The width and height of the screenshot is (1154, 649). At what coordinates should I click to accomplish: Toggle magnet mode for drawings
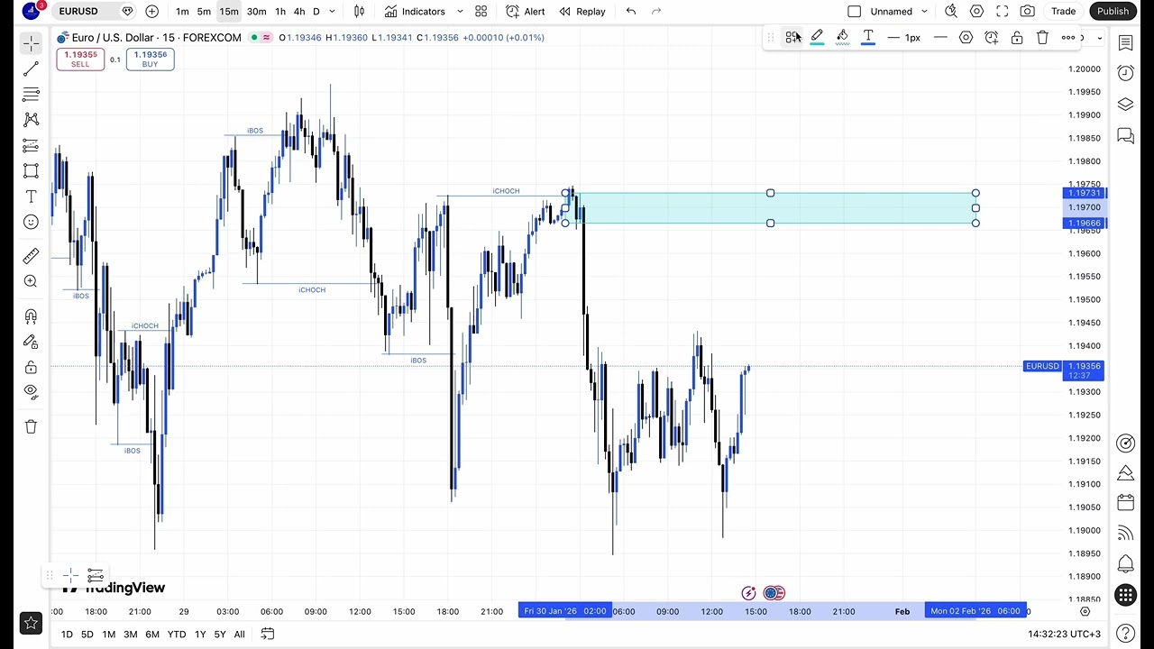(x=31, y=316)
